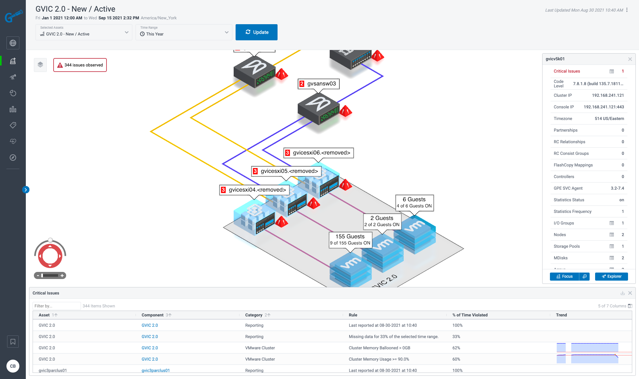The image size is (639, 379).
Task: Click the globe icon in sidebar
Action: (x=13, y=43)
